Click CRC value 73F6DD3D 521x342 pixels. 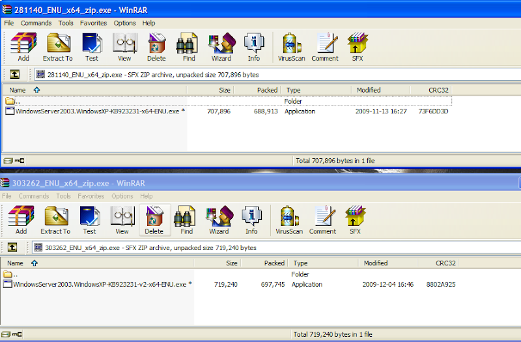[433, 111]
